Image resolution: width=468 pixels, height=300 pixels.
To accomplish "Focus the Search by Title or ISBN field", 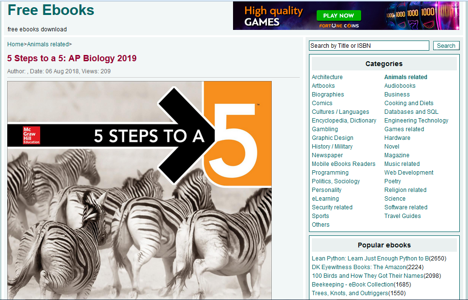I will point(369,45).
